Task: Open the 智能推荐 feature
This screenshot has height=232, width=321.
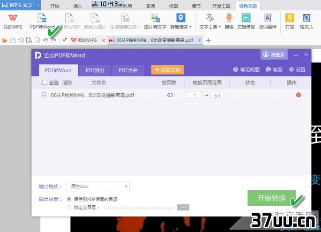Action: click(x=180, y=21)
